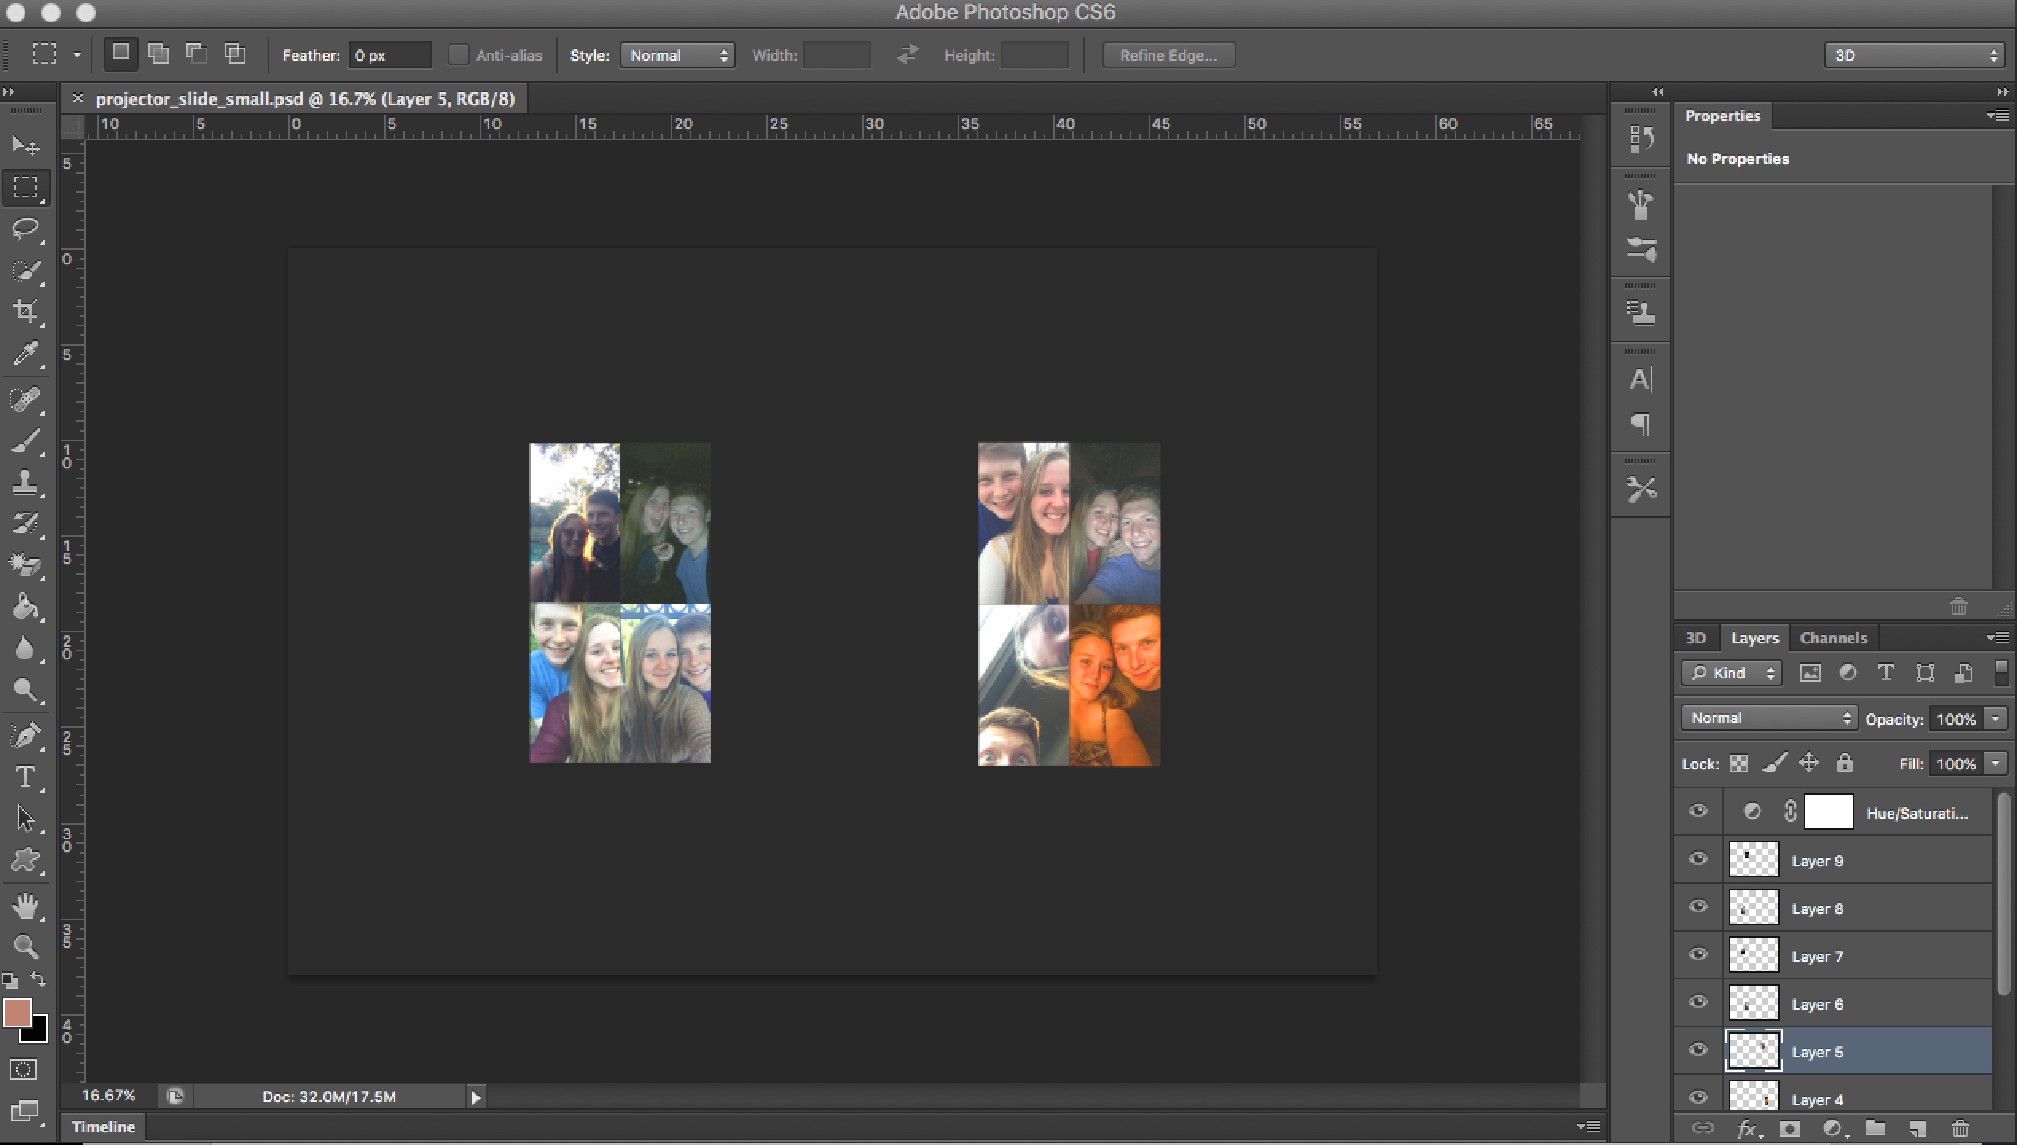Switch to the 3D panel tab
The height and width of the screenshot is (1145, 2017).
pyautogui.click(x=1696, y=638)
